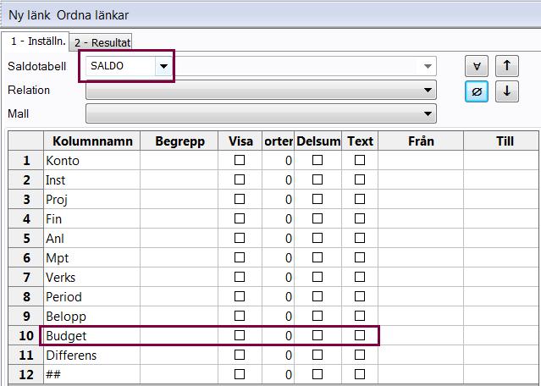Open the SALDO dropdown arrow
The image size is (541, 386).
(163, 66)
